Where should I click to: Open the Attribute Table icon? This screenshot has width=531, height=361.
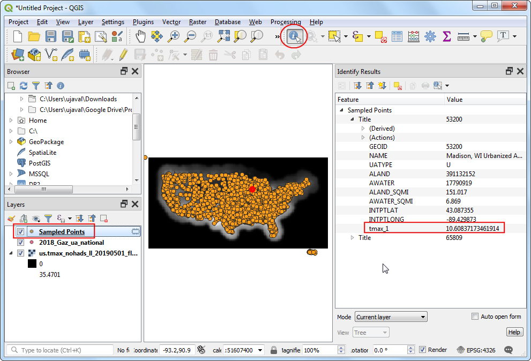coord(397,36)
